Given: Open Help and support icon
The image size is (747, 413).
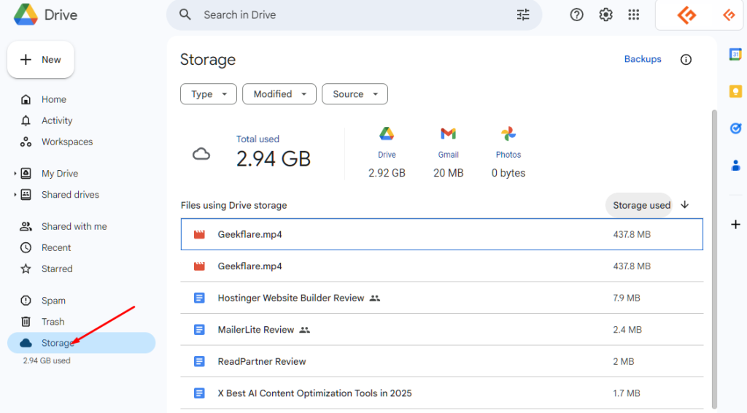Looking at the screenshot, I should click(576, 15).
